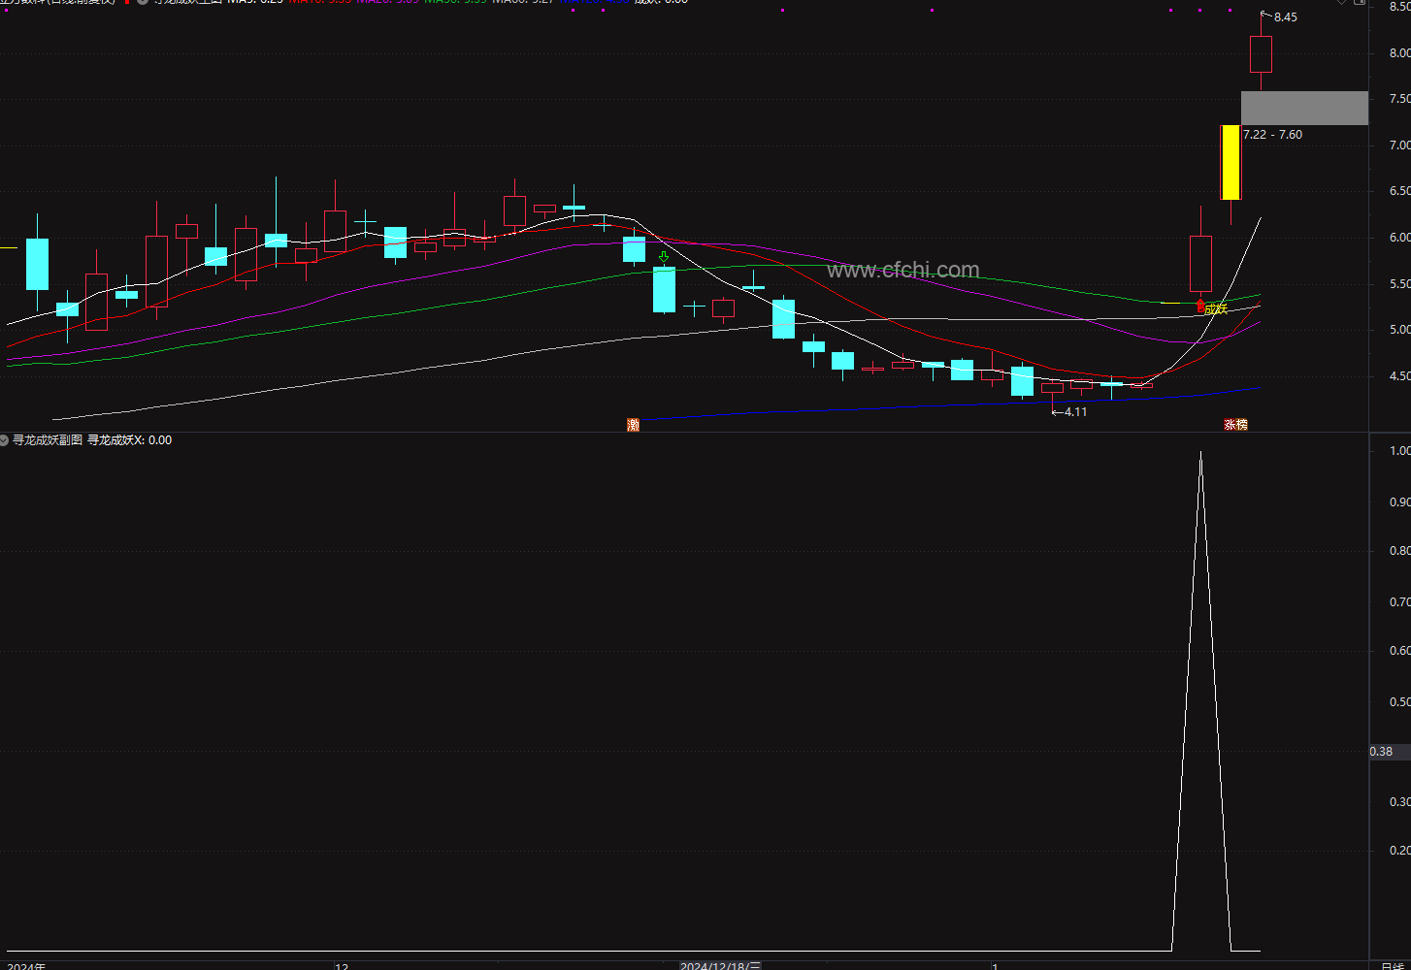
Task: Click the 7.22 - 7.60 gap price label
Action: point(1273,135)
